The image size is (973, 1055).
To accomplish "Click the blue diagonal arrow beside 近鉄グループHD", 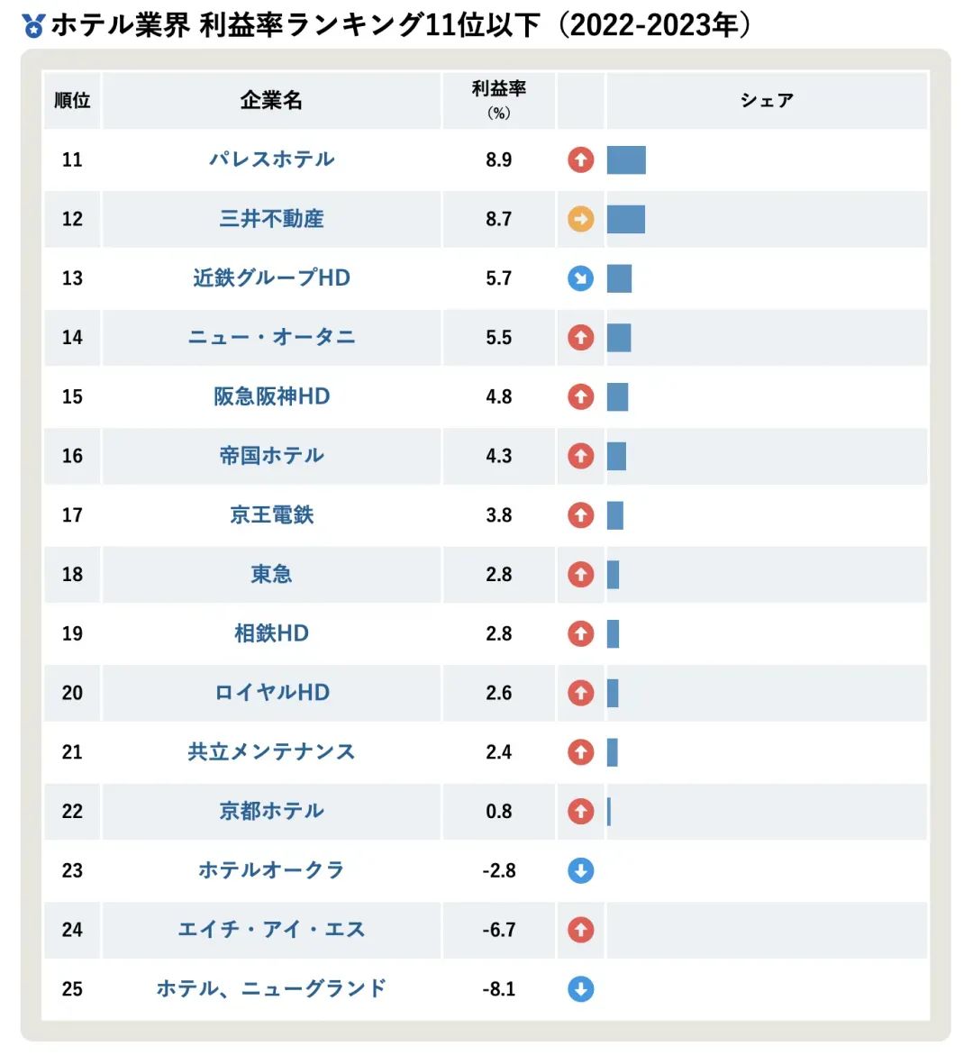I will (x=581, y=277).
